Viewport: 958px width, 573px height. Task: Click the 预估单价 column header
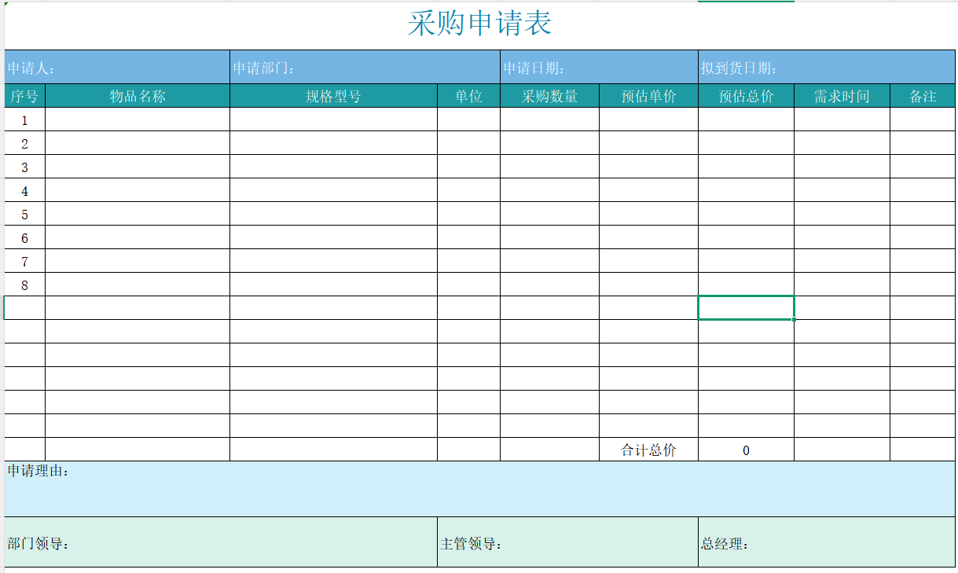pos(646,96)
